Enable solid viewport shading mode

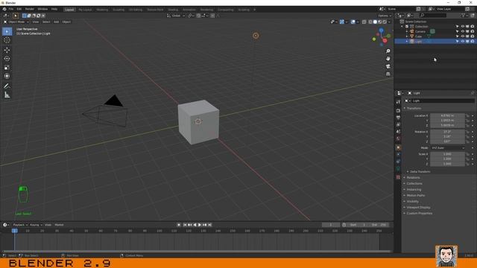click(x=375, y=22)
